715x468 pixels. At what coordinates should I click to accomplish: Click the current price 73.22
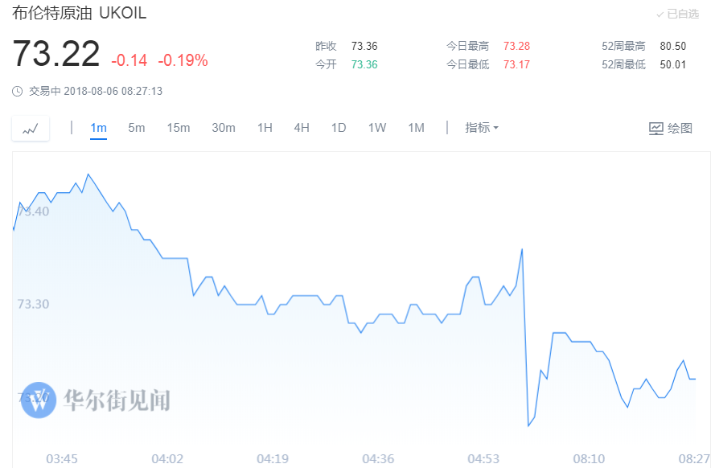pos(56,55)
